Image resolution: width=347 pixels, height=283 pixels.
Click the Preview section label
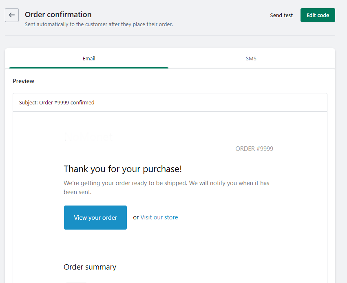(x=23, y=81)
